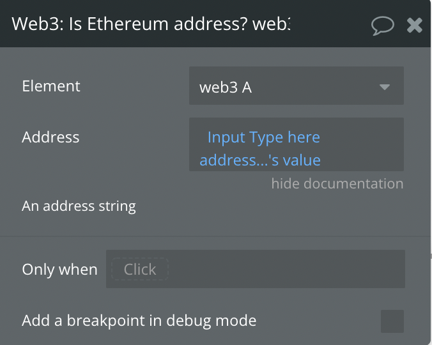Image resolution: width=432 pixels, height=345 pixels.
Task: Click the arrow on the Element dropdown
Action: (385, 87)
